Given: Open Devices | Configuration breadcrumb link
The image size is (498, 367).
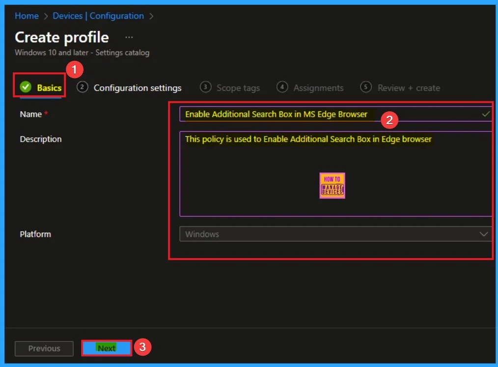Looking at the screenshot, I should [98, 16].
